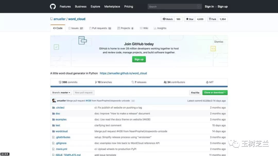Switch to the Wiki tab

tap(144, 28)
